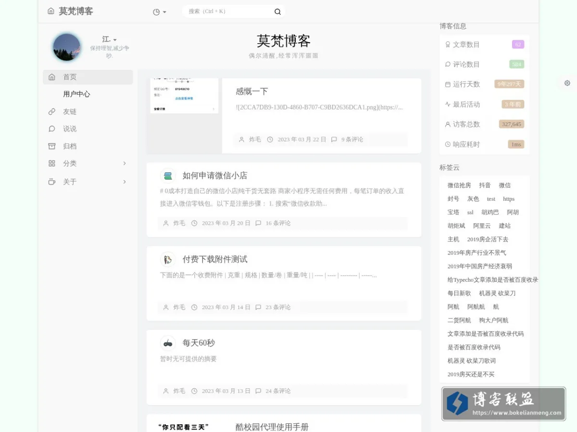
Task: Click the 归档 archive box icon
Action: pos(52,146)
